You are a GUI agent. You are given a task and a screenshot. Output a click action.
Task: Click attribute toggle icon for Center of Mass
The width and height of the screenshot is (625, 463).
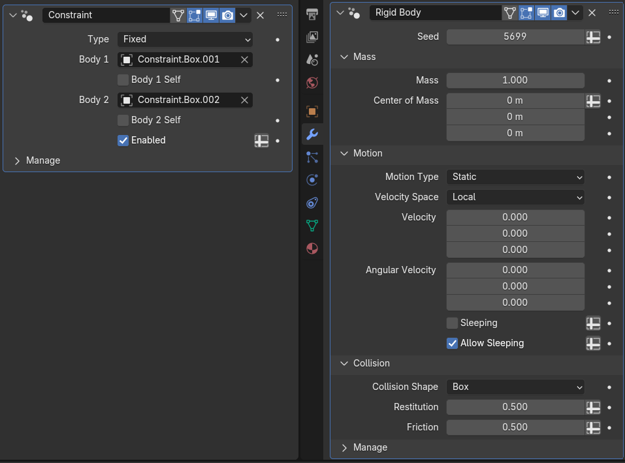(593, 101)
